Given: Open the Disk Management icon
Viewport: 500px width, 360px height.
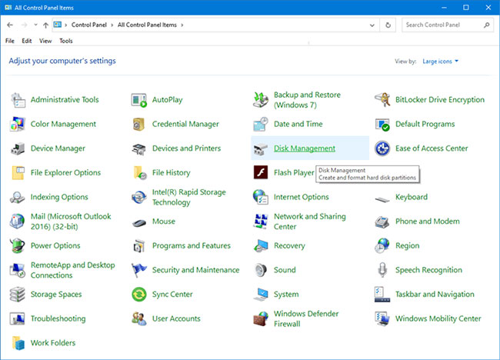Looking at the screenshot, I should [x=261, y=148].
